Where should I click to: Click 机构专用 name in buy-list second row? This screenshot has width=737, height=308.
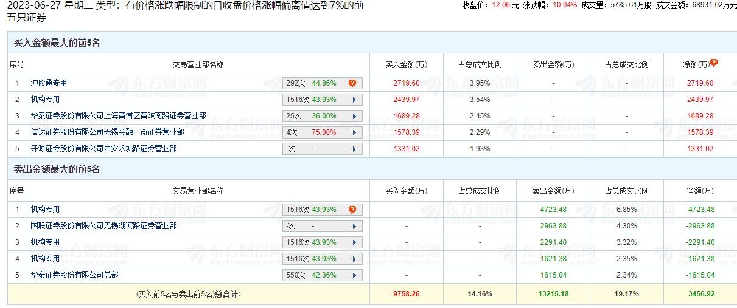coord(45,100)
